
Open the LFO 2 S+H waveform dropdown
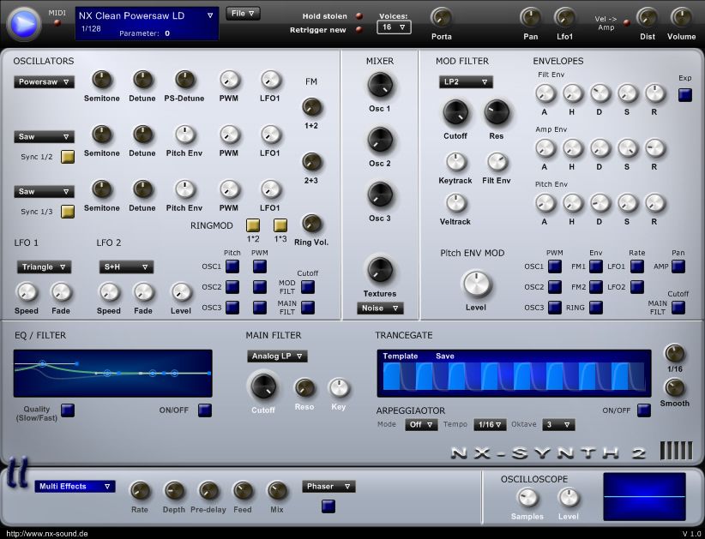[126, 267]
